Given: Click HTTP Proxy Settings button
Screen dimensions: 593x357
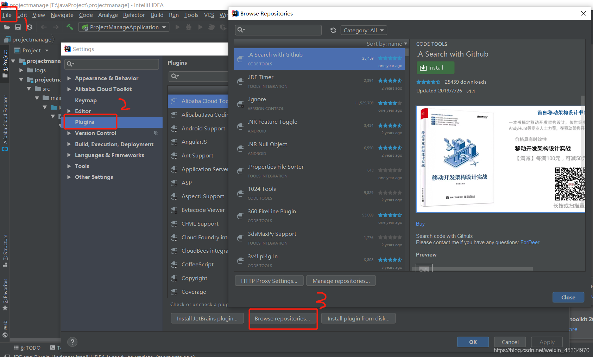Looking at the screenshot, I should (269, 281).
